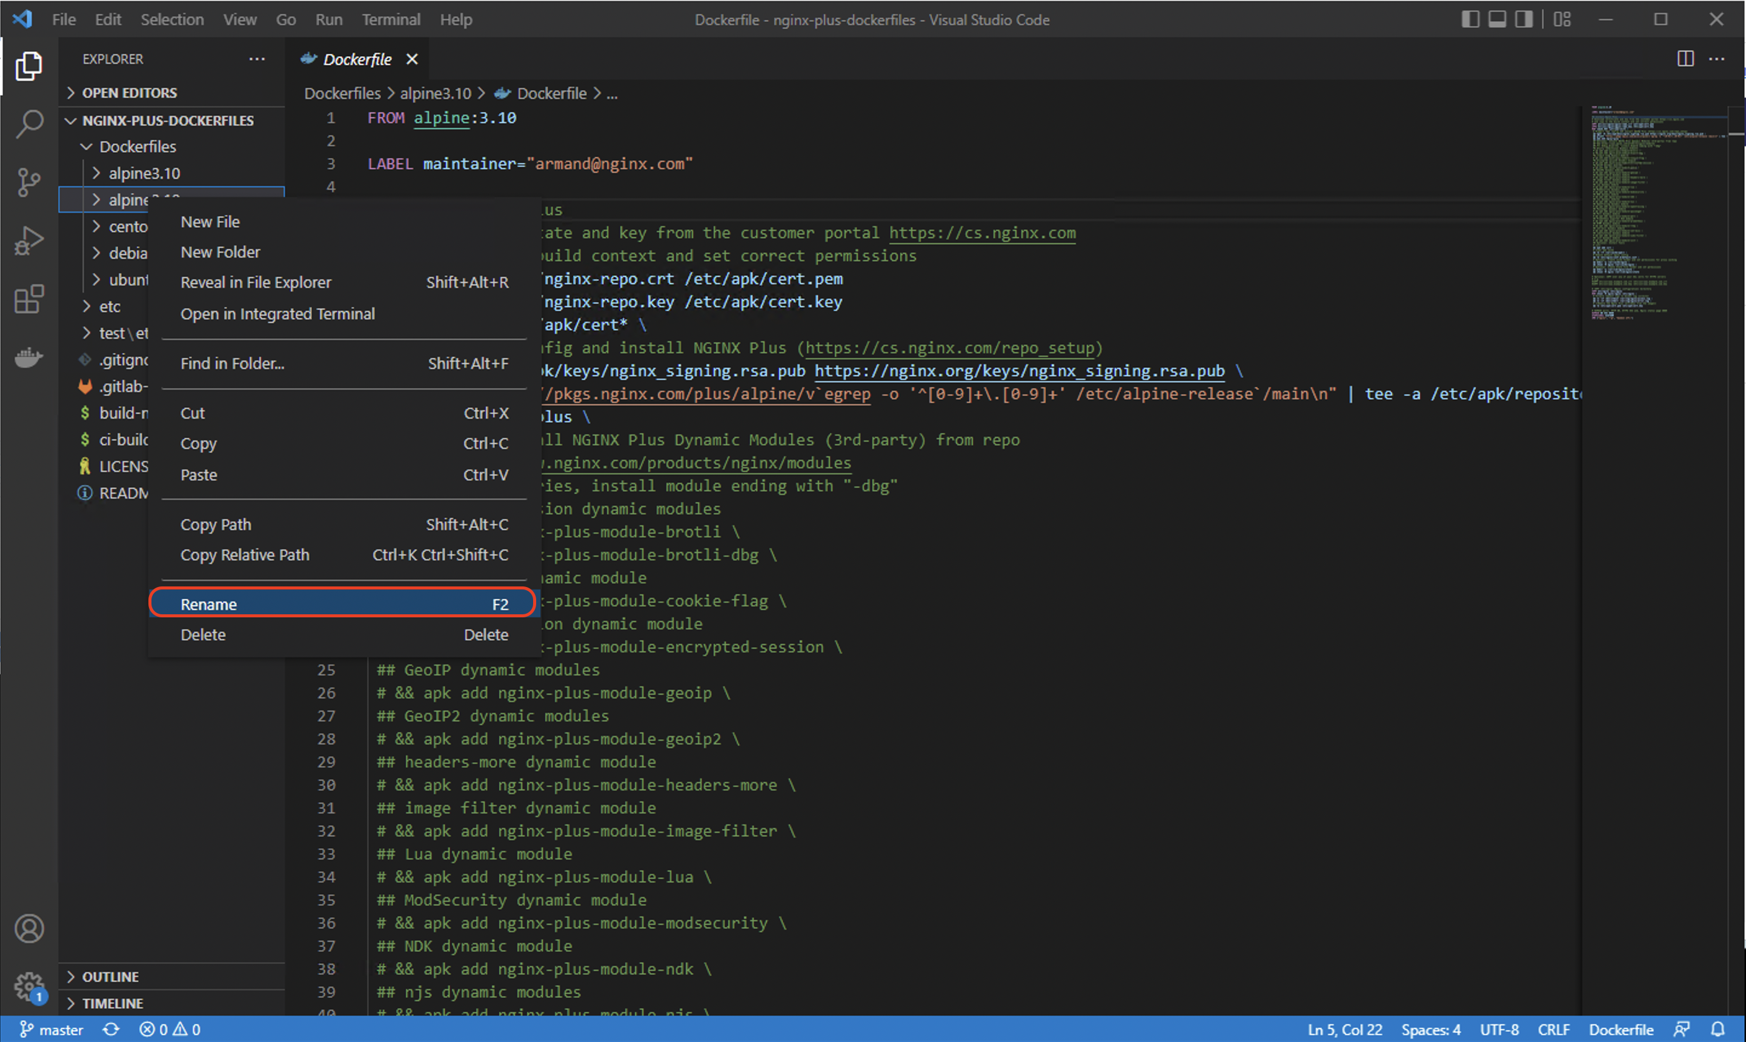Choose Cut from context menu
Viewport: 1746px width, 1042px height.
(x=344, y=413)
